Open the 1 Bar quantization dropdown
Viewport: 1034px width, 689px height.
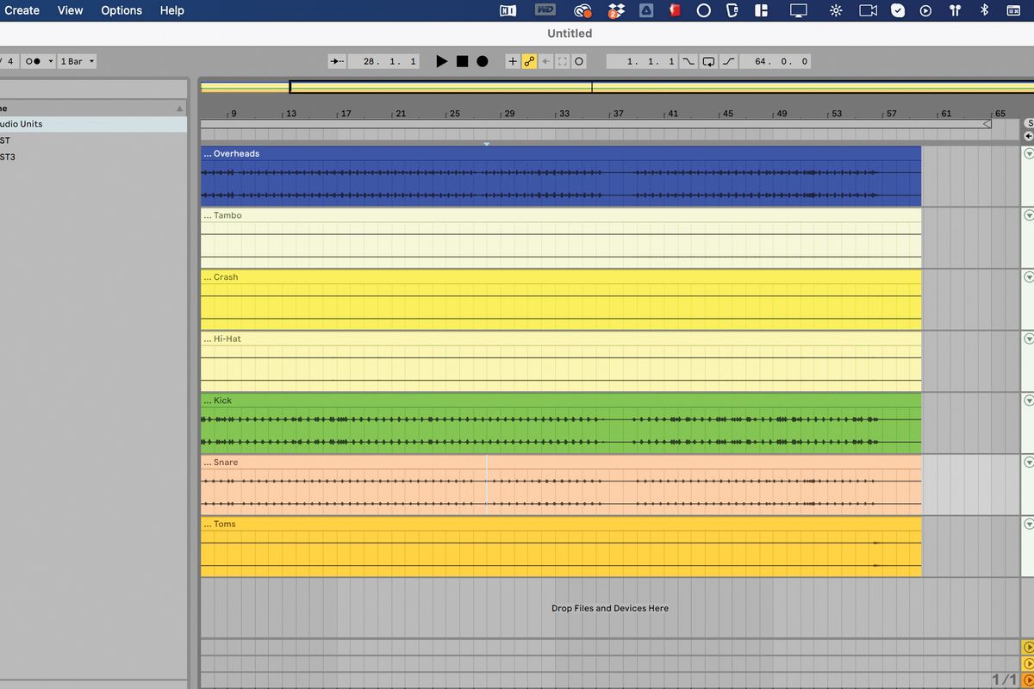[78, 60]
